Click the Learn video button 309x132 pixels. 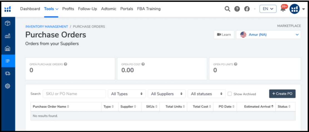(224, 35)
